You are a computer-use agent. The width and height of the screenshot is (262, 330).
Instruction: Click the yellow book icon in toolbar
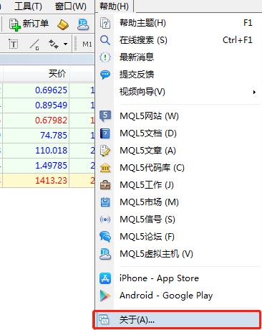63,24
